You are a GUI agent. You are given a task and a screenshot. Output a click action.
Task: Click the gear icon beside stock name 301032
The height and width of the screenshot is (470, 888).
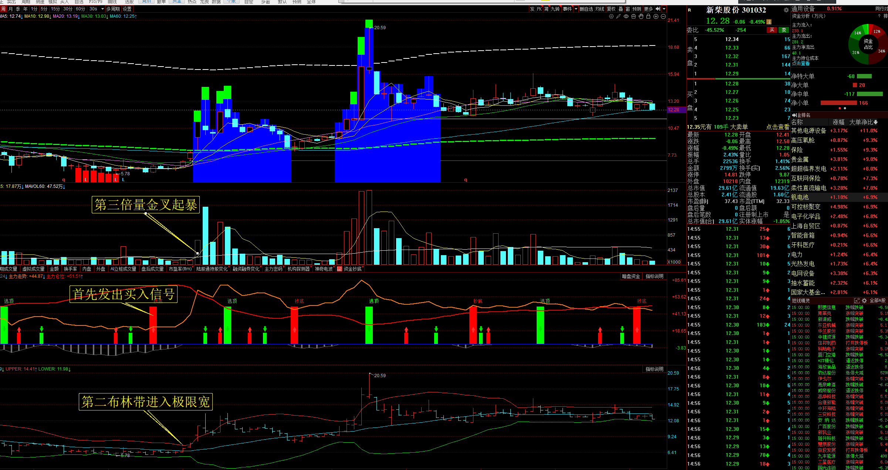(x=786, y=10)
